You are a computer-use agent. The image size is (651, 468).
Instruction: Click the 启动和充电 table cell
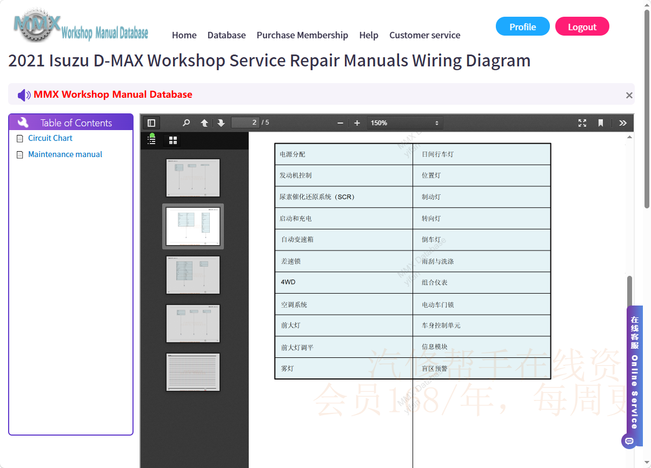click(x=344, y=219)
